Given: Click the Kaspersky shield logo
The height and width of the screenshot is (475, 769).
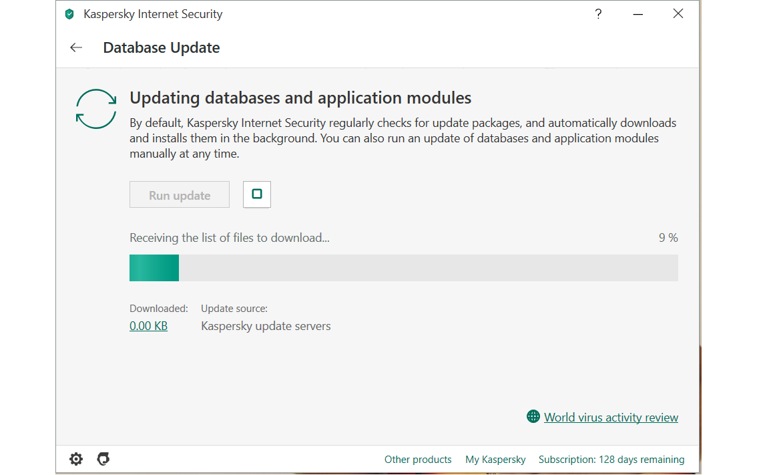Looking at the screenshot, I should click(69, 14).
